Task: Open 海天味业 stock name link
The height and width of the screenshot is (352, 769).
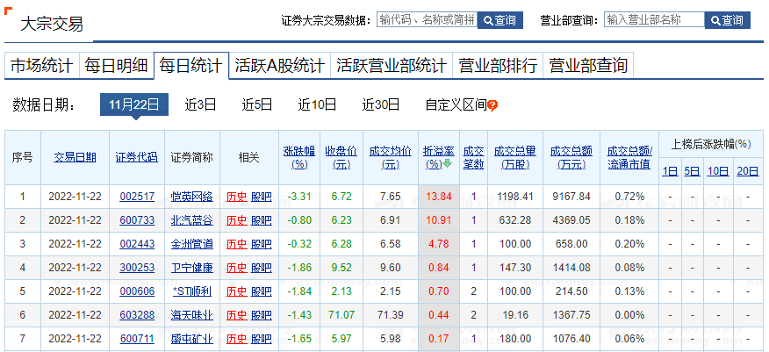Action: (x=191, y=314)
